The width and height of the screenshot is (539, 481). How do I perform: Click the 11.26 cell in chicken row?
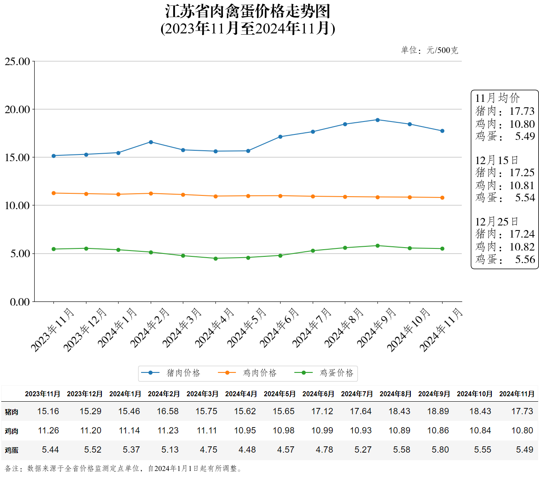click(48, 430)
